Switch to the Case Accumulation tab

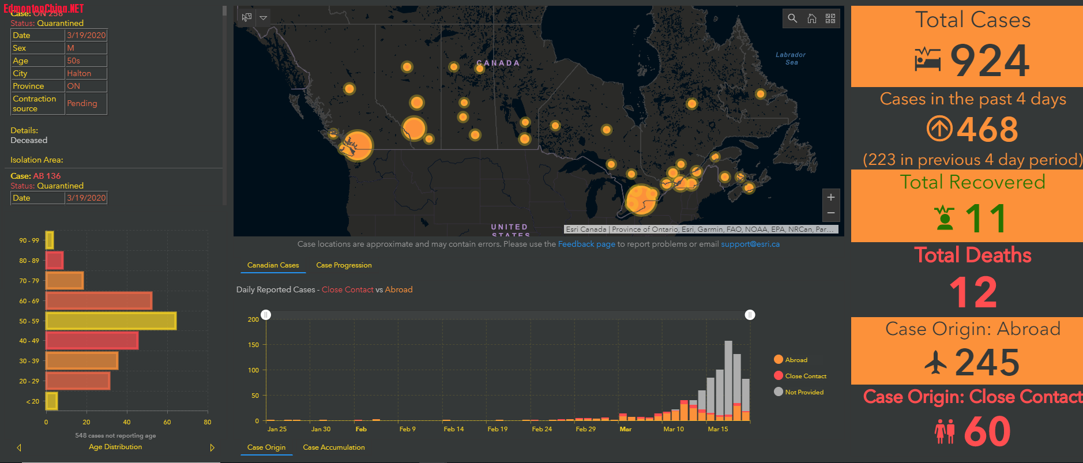pos(334,447)
